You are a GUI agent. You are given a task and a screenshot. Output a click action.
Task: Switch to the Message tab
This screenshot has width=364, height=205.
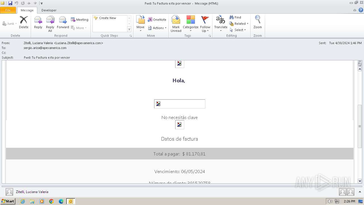[x=27, y=10]
